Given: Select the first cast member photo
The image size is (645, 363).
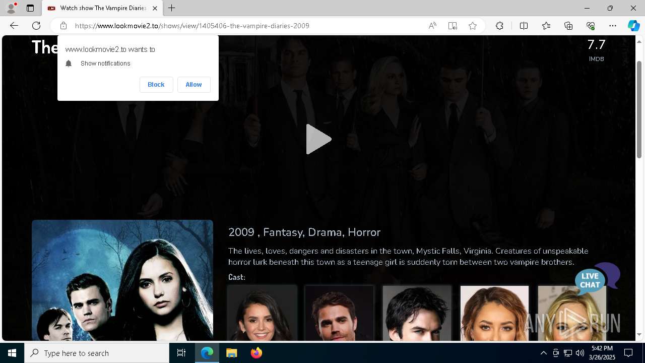Looking at the screenshot, I should coord(262,313).
